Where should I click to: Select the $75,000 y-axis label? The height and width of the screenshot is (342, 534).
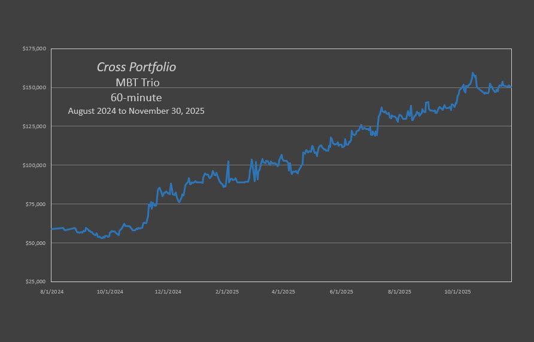[37, 204]
